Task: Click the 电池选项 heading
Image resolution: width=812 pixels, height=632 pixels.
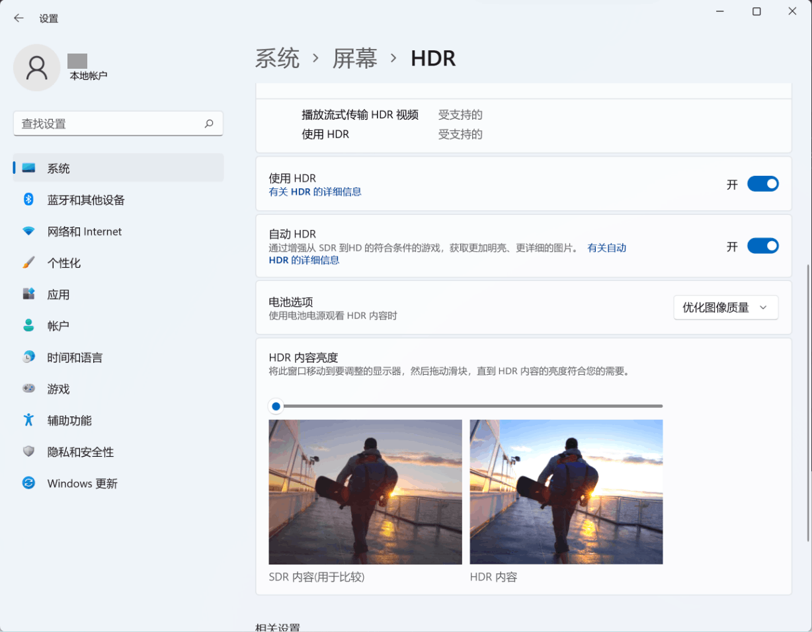Action: [x=291, y=302]
